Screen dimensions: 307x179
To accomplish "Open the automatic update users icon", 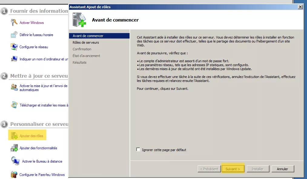I will click(x=14, y=87).
